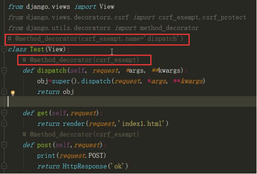Click 'render' function call

point(74,124)
